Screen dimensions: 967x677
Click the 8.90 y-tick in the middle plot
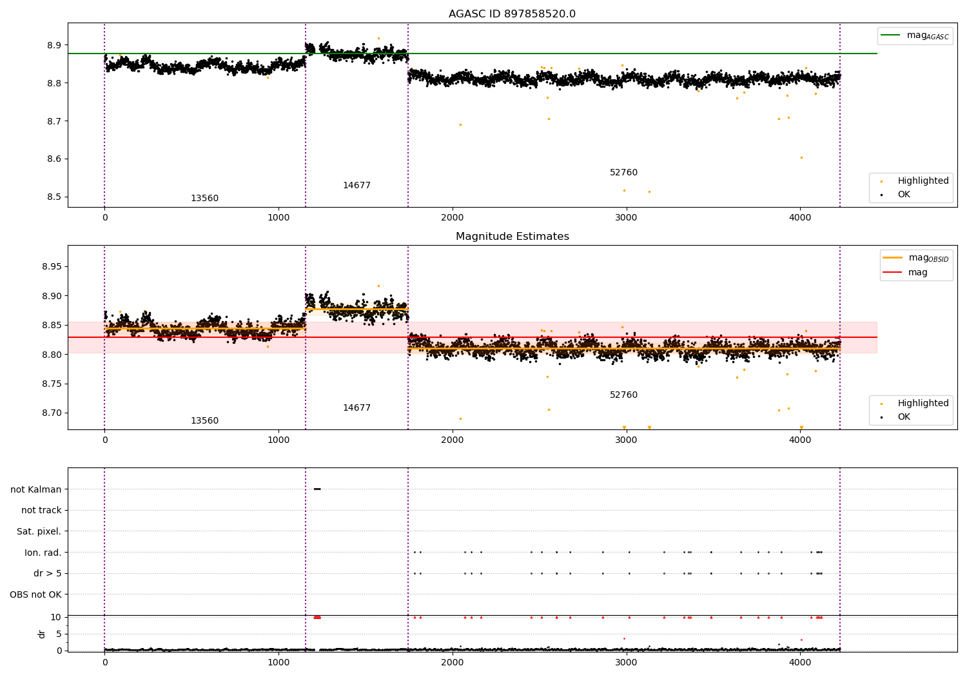[x=52, y=297]
